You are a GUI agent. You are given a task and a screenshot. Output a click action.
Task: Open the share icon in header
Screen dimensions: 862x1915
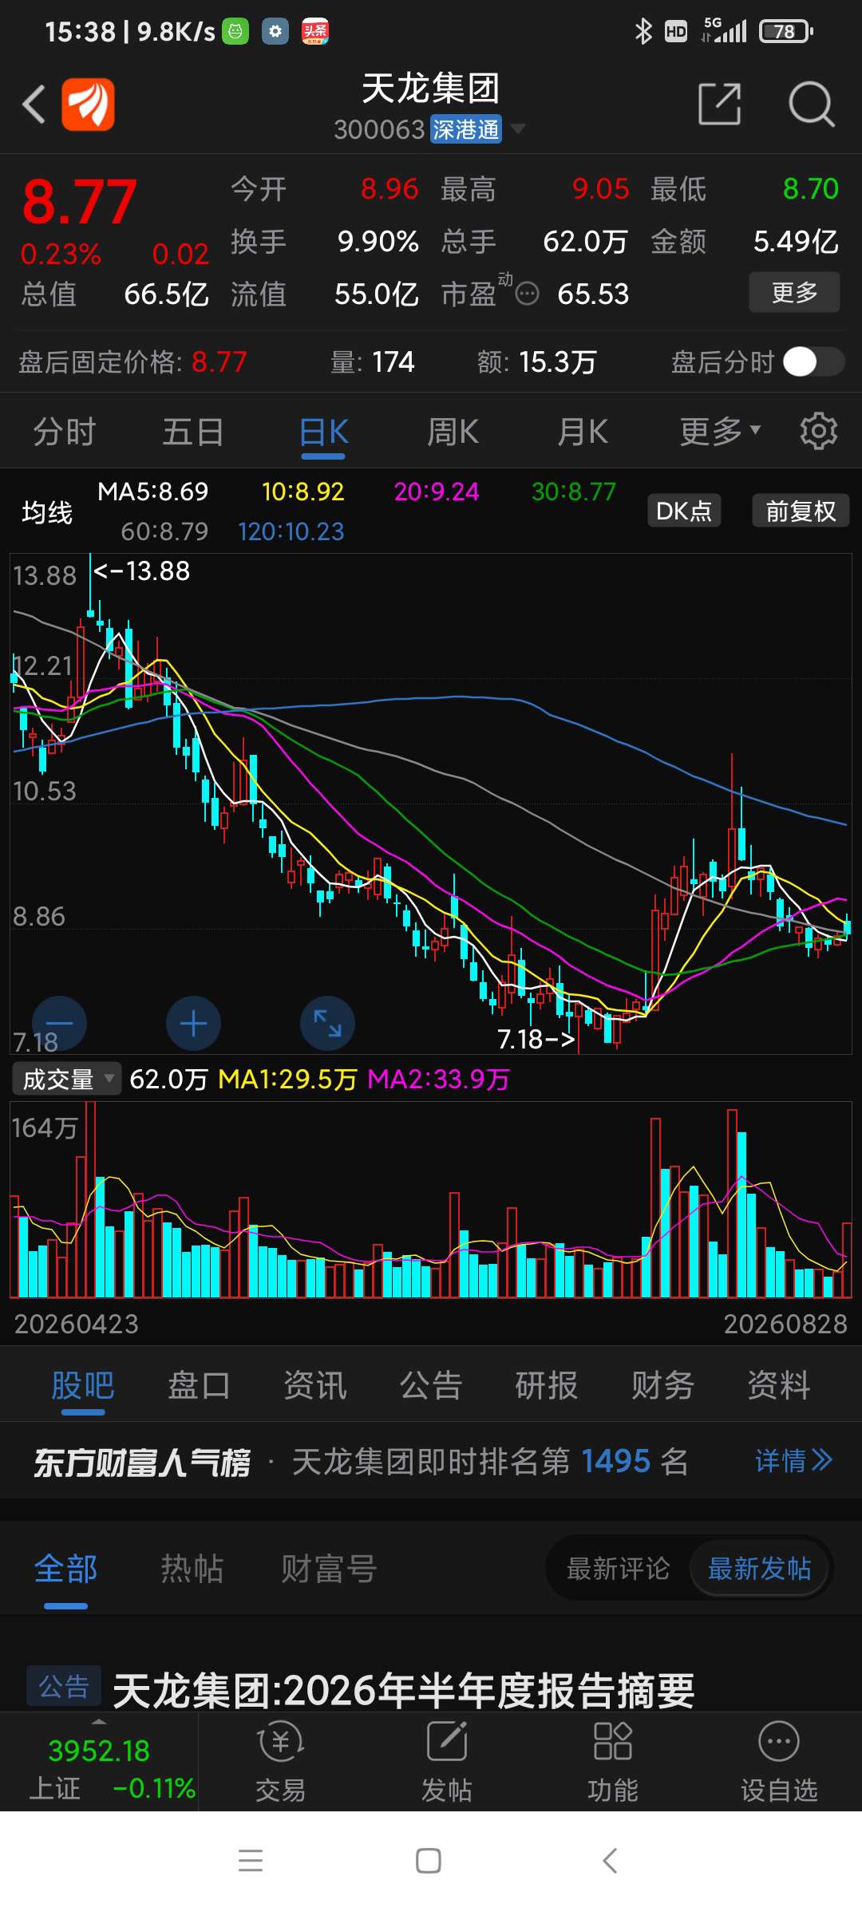click(x=720, y=104)
